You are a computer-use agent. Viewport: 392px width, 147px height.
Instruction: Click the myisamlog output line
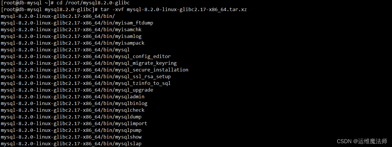(71, 36)
